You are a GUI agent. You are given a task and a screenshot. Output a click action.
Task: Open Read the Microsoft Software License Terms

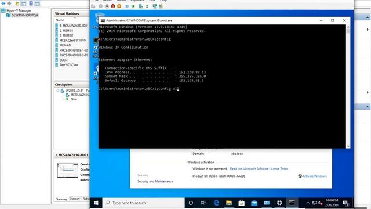tap(259, 169)
